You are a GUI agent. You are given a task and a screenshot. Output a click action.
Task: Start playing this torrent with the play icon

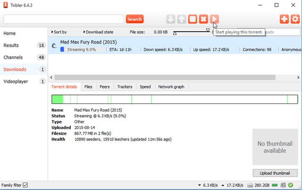[214, 19]
